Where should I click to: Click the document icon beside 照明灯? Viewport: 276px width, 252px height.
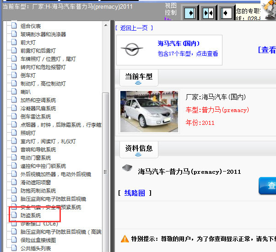click(x=14, y=133)
